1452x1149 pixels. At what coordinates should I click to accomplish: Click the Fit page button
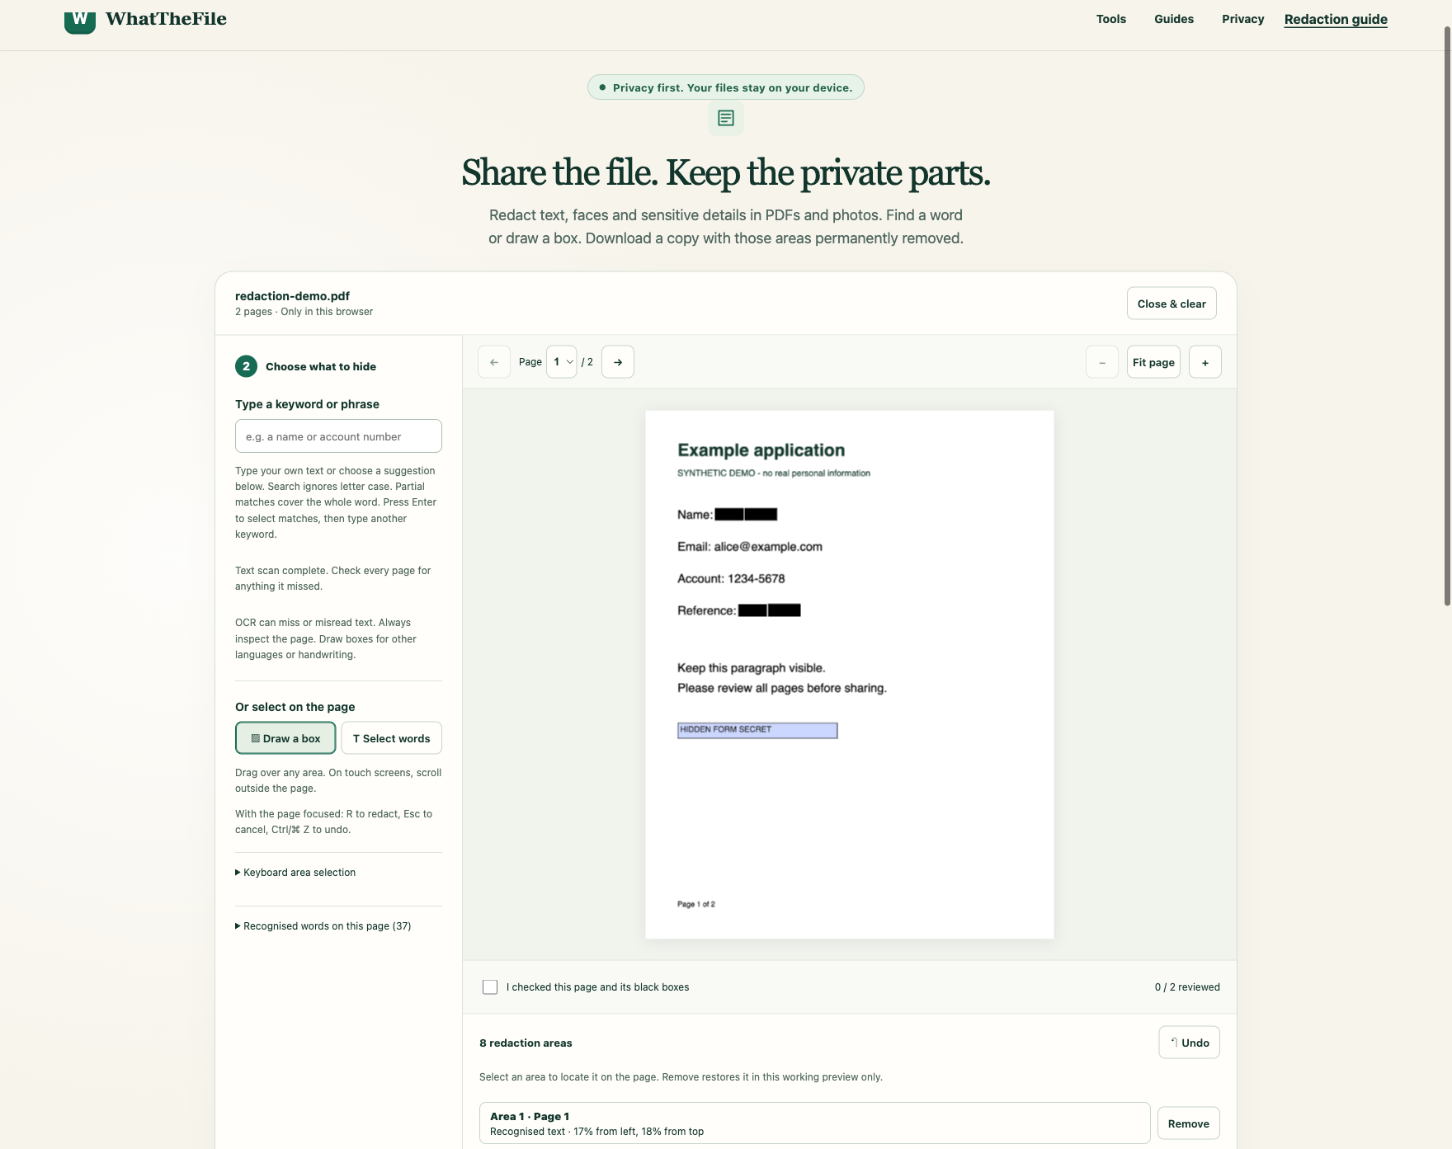click(1153, 362)
